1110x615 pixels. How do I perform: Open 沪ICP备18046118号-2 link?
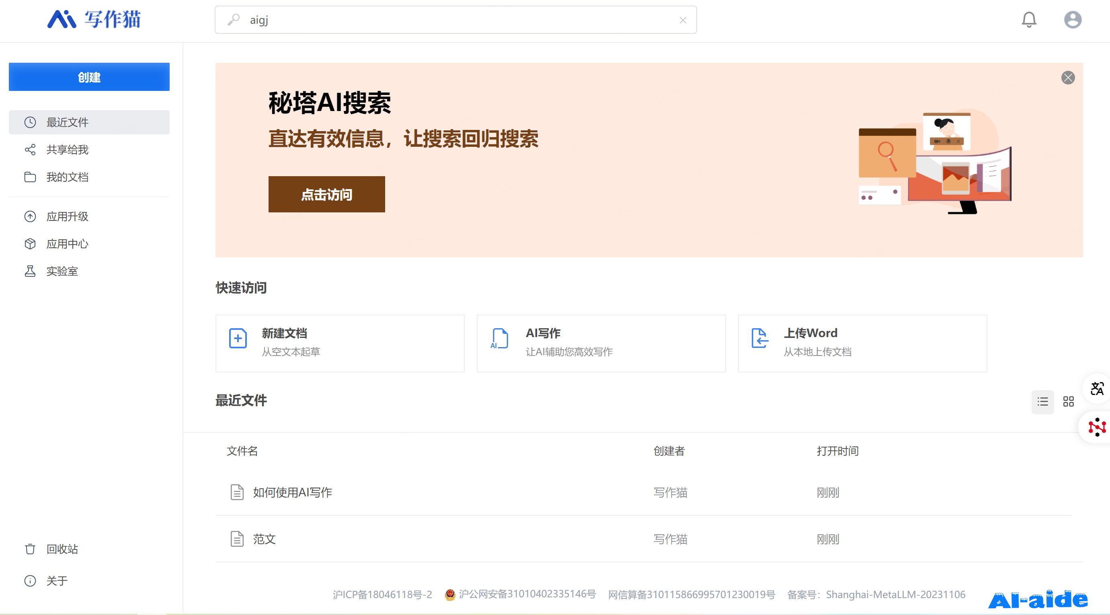[x=382, y=595]
